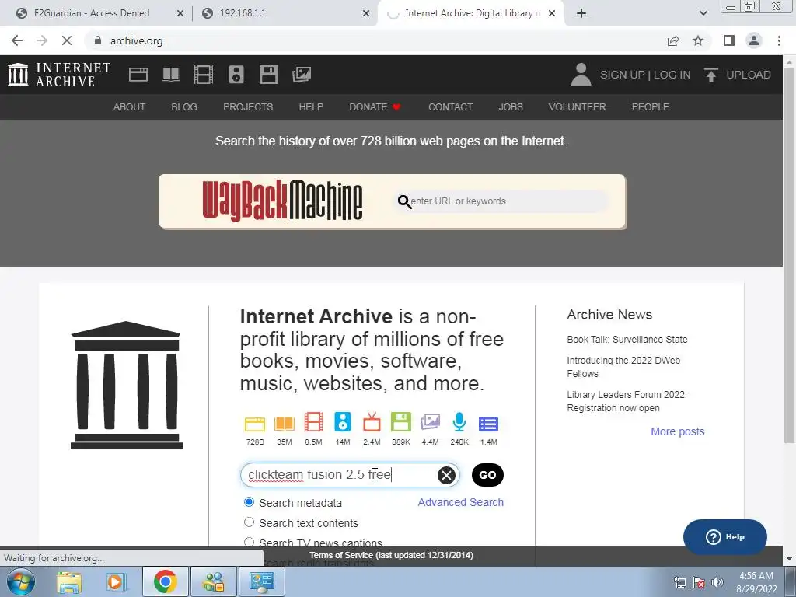Open the Software floppy icon in top nav
The width and height of the screenshot is (796, 597).
[x=268, y=75]
